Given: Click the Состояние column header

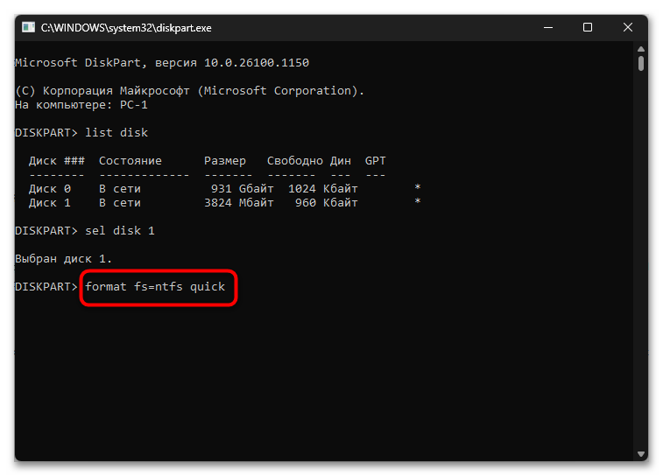Looking at the screenshot, I should coord(130,161).
